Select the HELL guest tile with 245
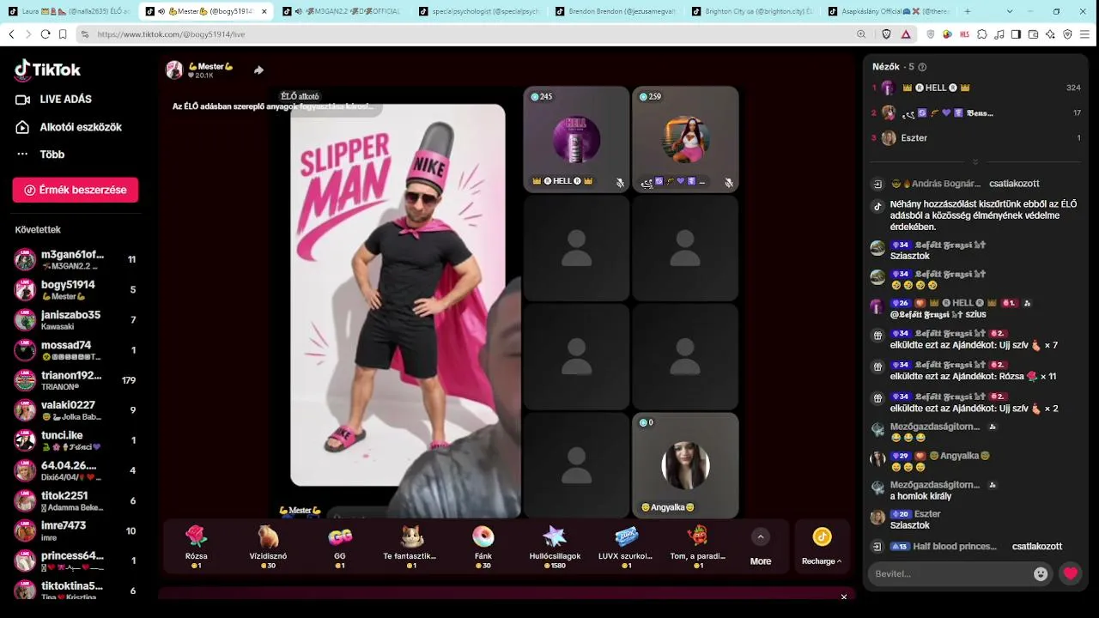Screen dimensions: 1099x618 (x=576, y=139)
